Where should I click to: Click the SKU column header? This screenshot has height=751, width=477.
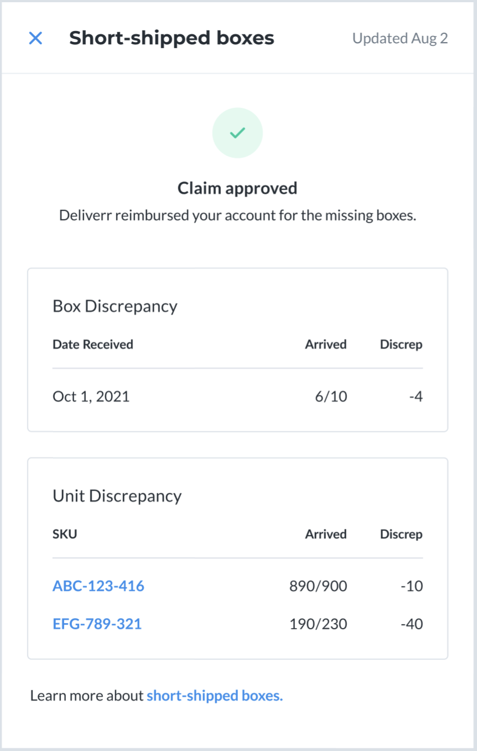tap(65, 534)
